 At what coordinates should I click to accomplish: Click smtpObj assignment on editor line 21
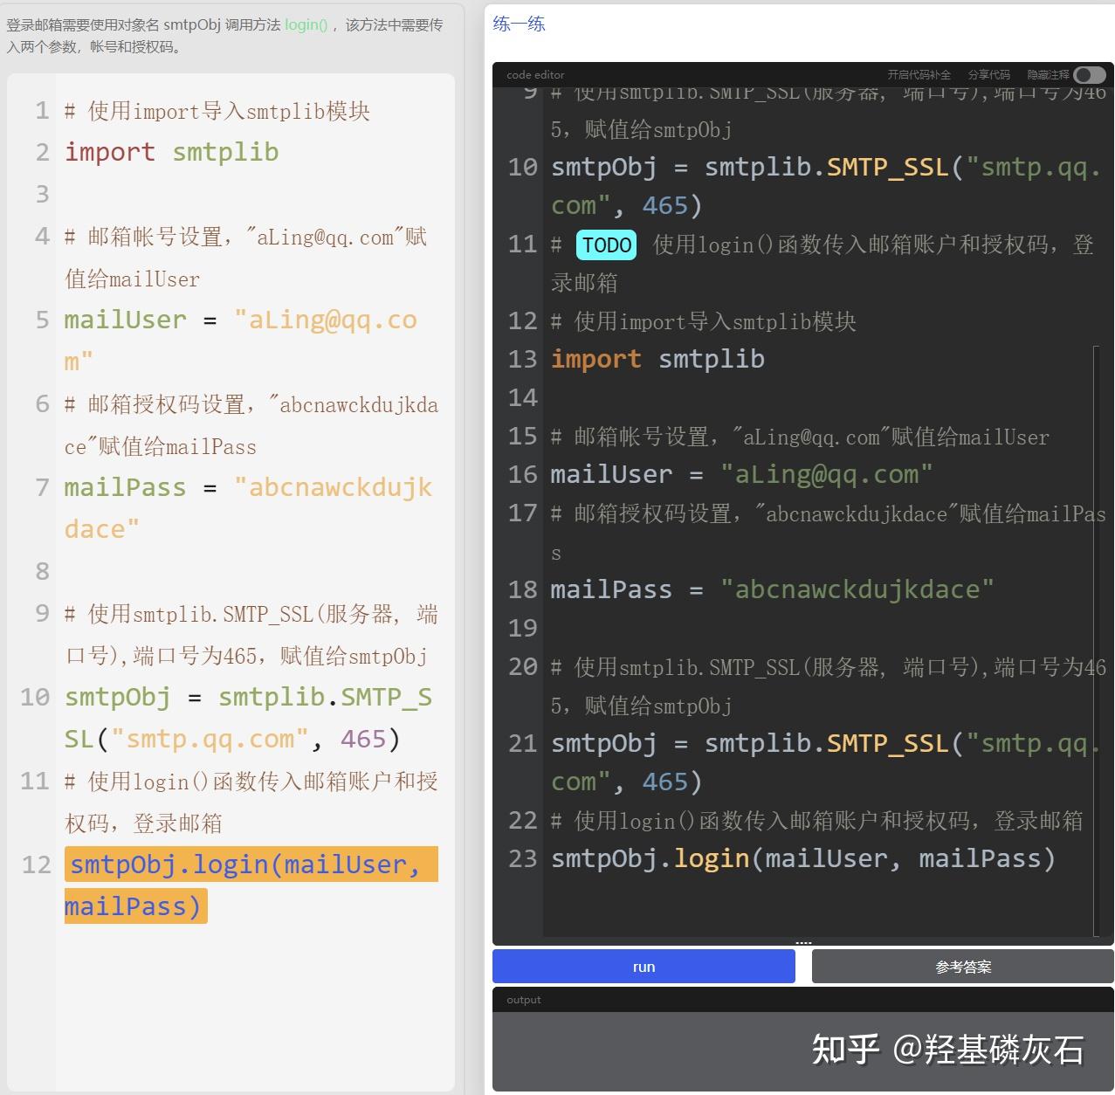[825, 762]
